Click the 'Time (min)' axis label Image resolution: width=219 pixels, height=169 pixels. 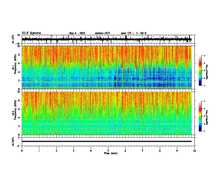tap(111, 153)
